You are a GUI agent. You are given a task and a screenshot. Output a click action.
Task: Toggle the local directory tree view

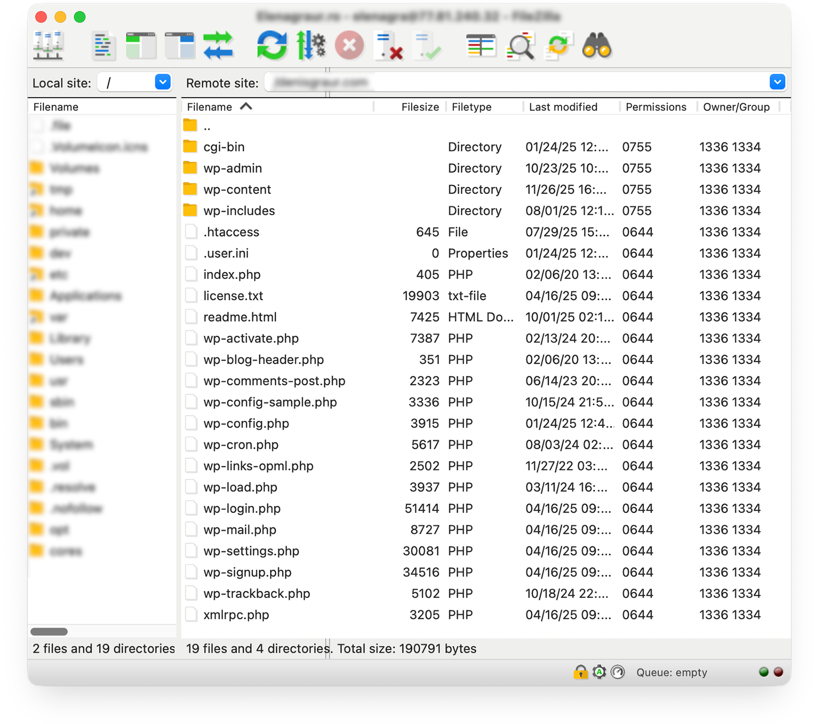pos(141,45)
